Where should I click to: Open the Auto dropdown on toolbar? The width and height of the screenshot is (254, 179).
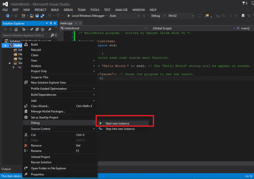124,16
